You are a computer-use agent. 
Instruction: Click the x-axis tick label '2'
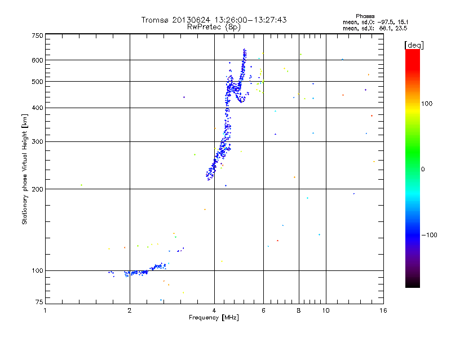coord(130,310)
